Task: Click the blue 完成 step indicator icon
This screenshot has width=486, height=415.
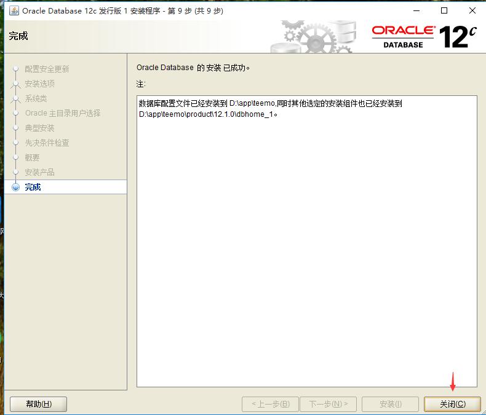Action: coord(15,187)
